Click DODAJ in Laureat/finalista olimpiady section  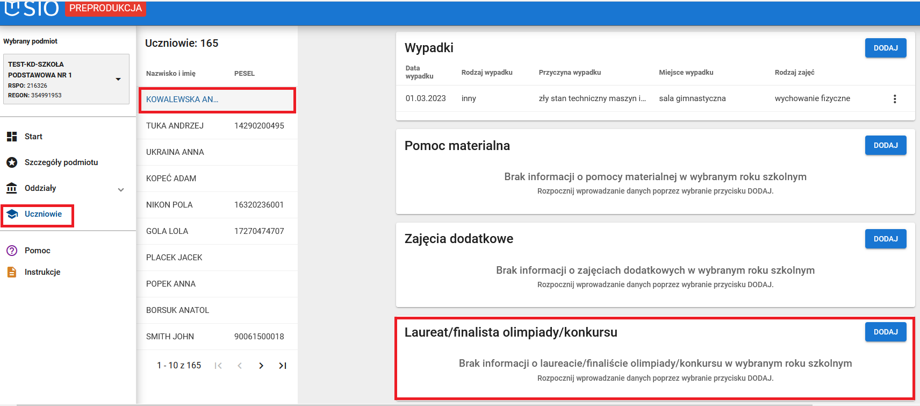tap(886, 332)
